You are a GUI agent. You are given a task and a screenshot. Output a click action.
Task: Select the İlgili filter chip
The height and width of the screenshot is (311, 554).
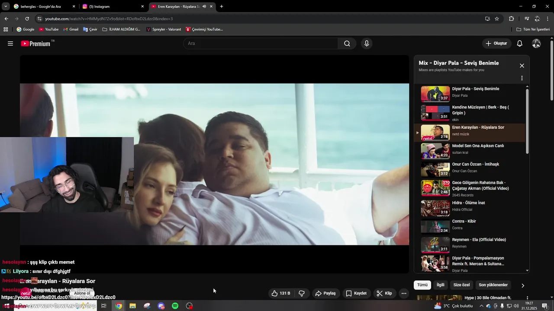coord(440,285)
